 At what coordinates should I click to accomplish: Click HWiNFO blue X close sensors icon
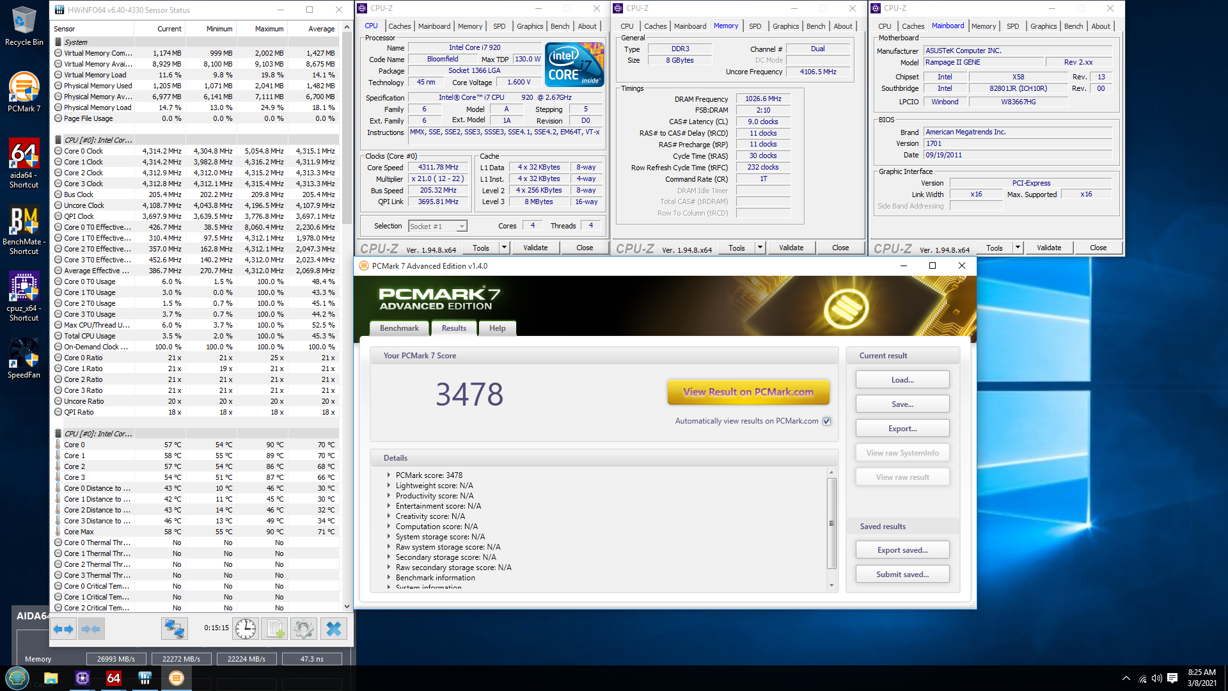333,629
